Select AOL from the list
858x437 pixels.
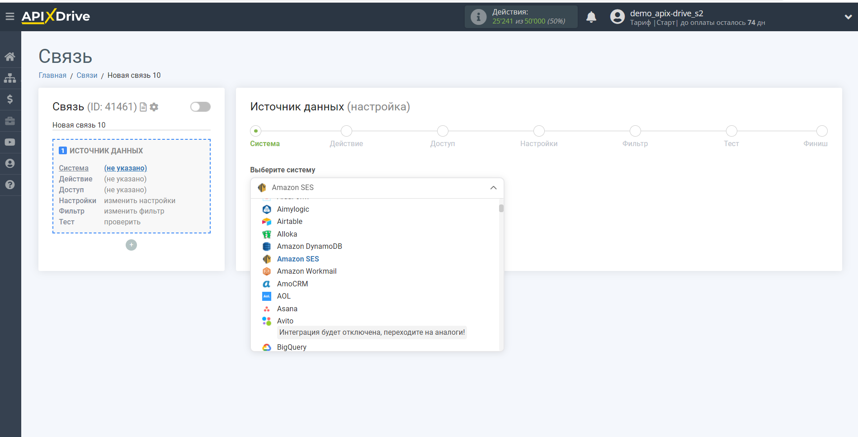pyautogui.click(x=284, y=296)
